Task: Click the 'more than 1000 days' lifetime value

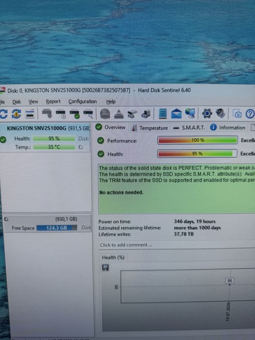Action: [x=197, y=228]
